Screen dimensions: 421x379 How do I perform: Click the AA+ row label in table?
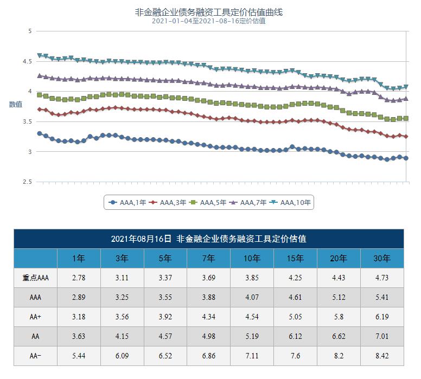click(35, 317)
